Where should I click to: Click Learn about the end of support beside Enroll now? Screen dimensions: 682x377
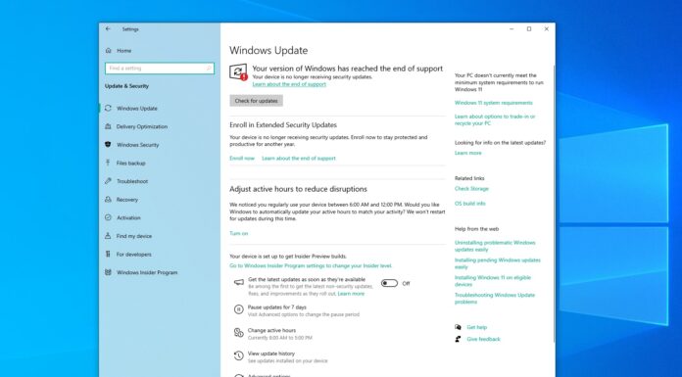[x=299, y=159]
